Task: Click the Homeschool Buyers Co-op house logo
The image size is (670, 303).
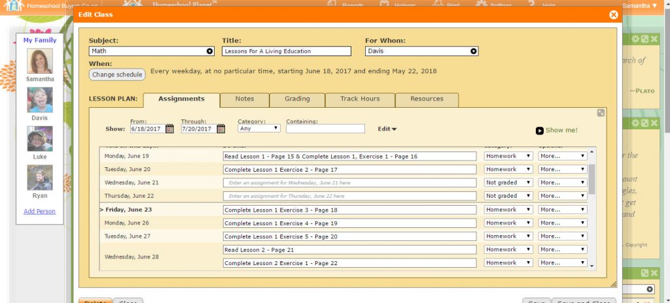Action: tap(13, 5)
